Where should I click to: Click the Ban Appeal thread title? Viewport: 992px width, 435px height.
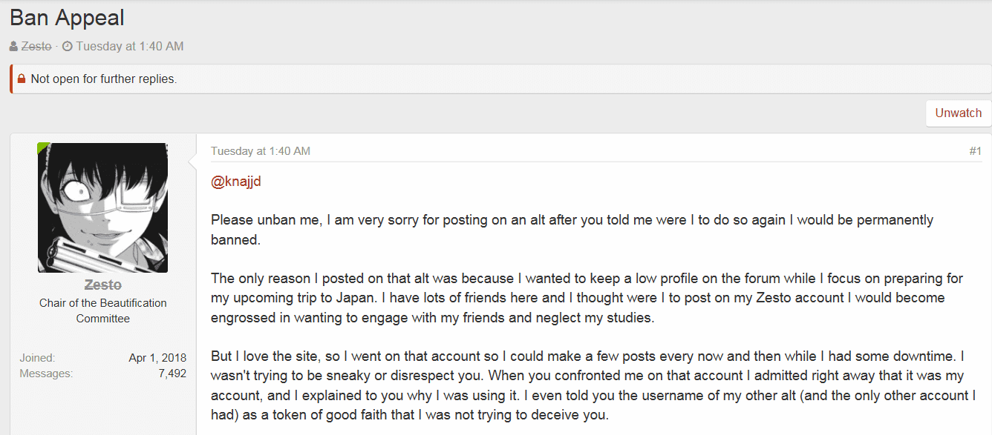[68, 17]
